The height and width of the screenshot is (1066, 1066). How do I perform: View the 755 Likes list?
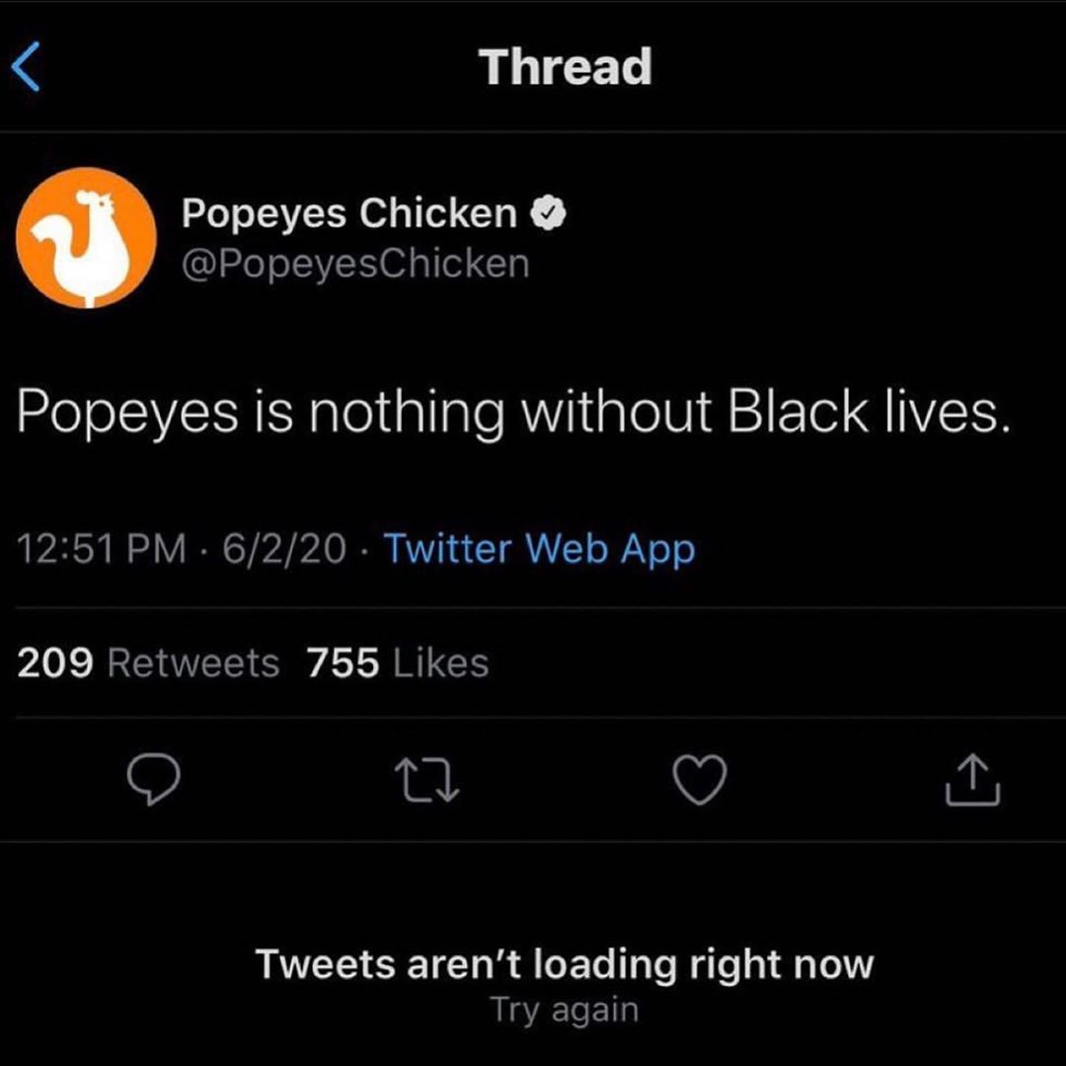pos(397,663)
